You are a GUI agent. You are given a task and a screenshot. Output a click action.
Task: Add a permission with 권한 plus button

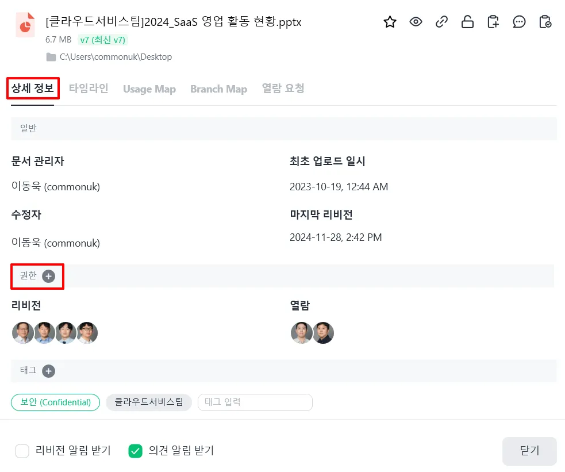pyautogui.click(x=49, y=277)
